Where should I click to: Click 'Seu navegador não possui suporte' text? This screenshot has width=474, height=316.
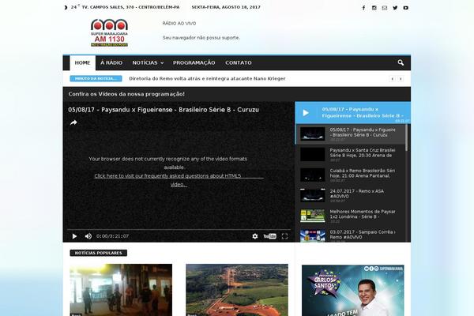pos(201,38)
